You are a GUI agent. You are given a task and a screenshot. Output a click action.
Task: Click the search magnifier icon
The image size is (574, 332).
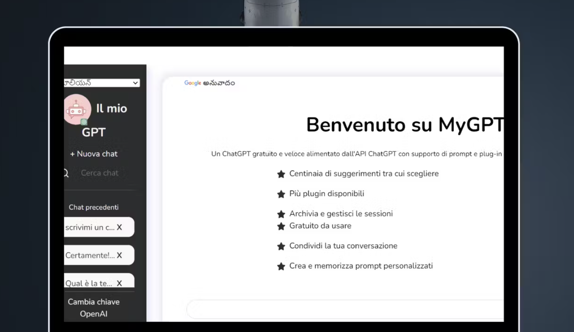[66, 173]
